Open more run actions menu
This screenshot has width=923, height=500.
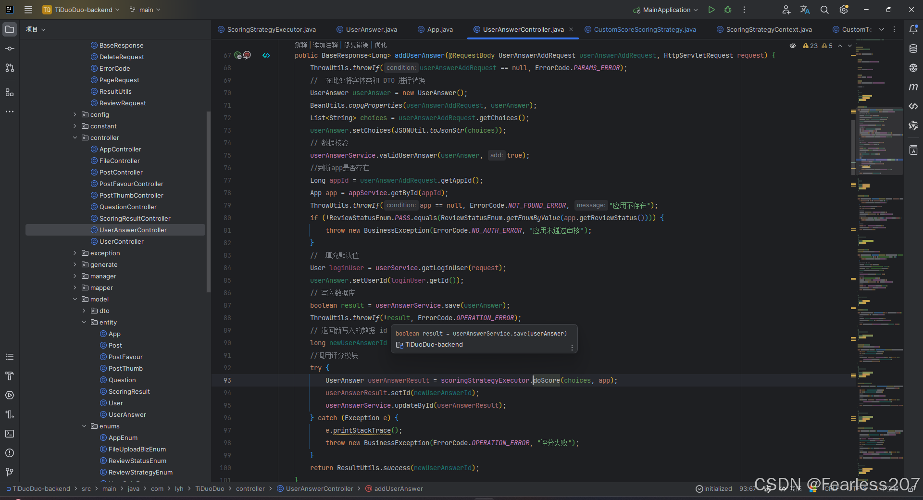click(x=744, y=10)
